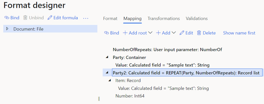Screen dimensions: 264x104
Task: Click the Edit formula pencil icon
Action: [50, 18]
